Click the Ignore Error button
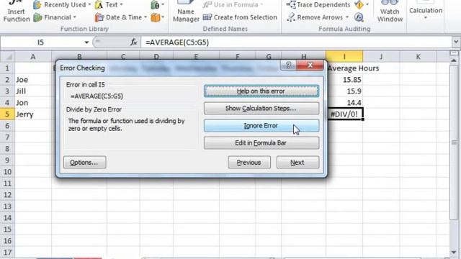461x259 pixels. 261,126
